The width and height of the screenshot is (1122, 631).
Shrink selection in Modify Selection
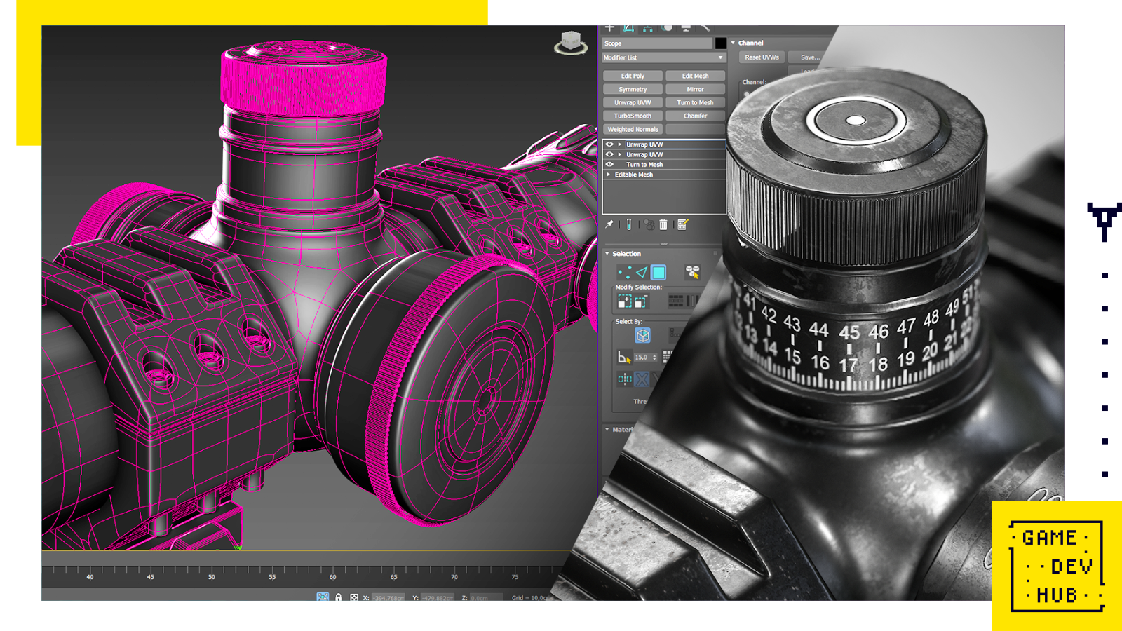click(640, 301)
